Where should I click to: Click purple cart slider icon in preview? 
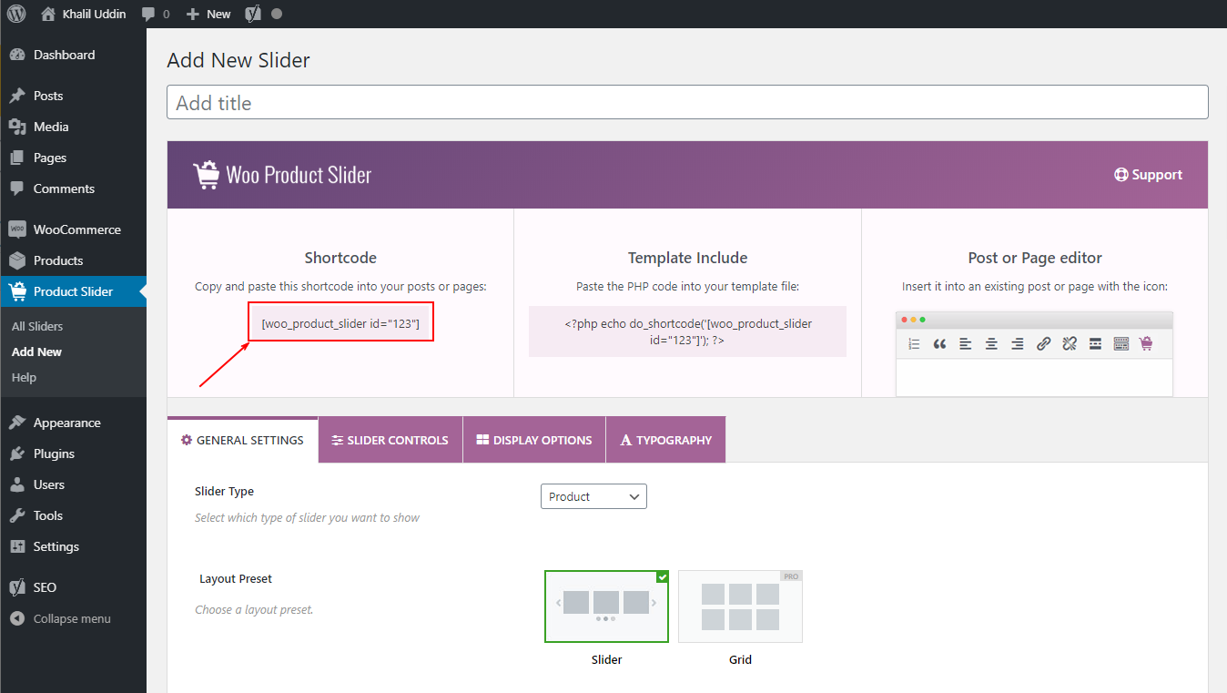pos(1146,343)
